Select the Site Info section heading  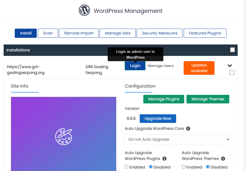pos(19,86)
